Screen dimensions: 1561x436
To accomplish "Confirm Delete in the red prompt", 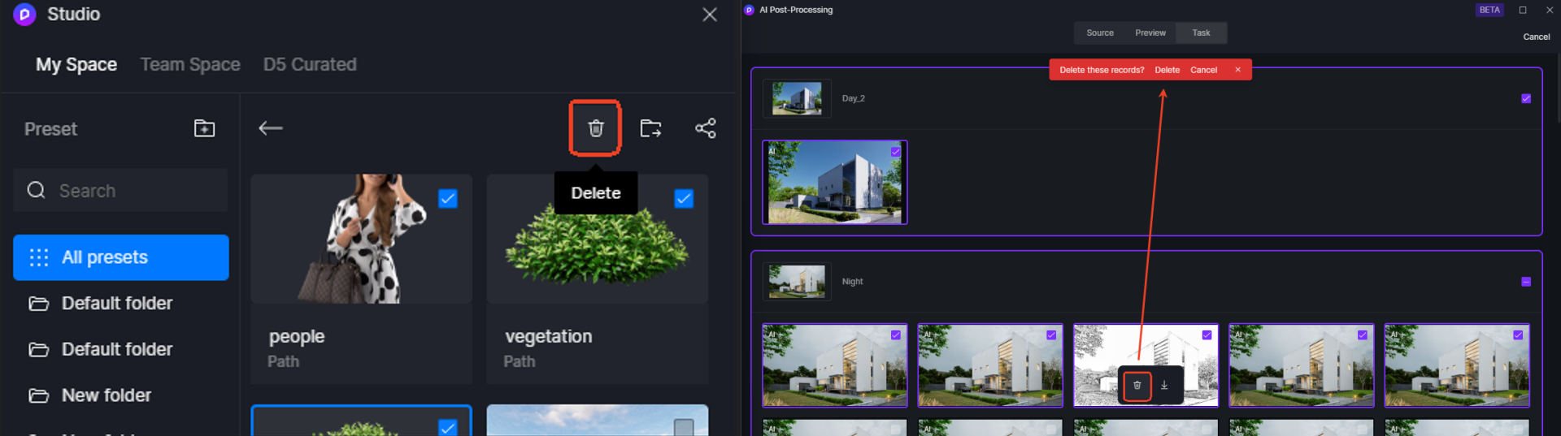I will pos(1167,70).
